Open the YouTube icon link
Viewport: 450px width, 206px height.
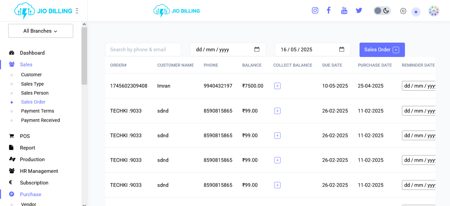coord(344,10)
